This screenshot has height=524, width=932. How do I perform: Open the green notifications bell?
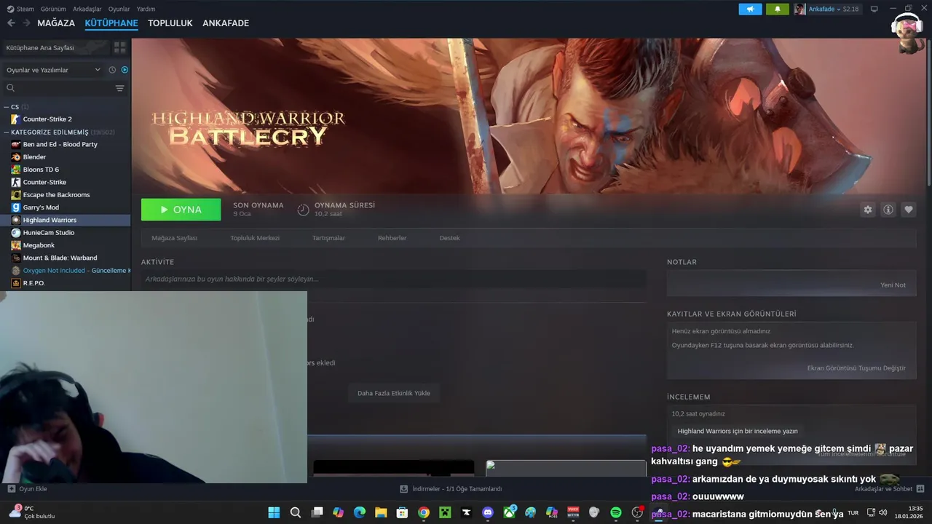coord(778,9)
